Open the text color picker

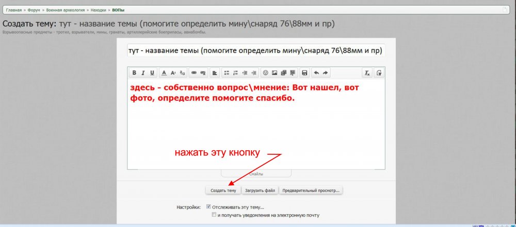point(164,73)
